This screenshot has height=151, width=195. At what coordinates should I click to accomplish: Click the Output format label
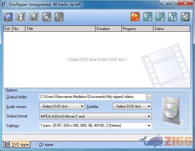click(17, 116)
